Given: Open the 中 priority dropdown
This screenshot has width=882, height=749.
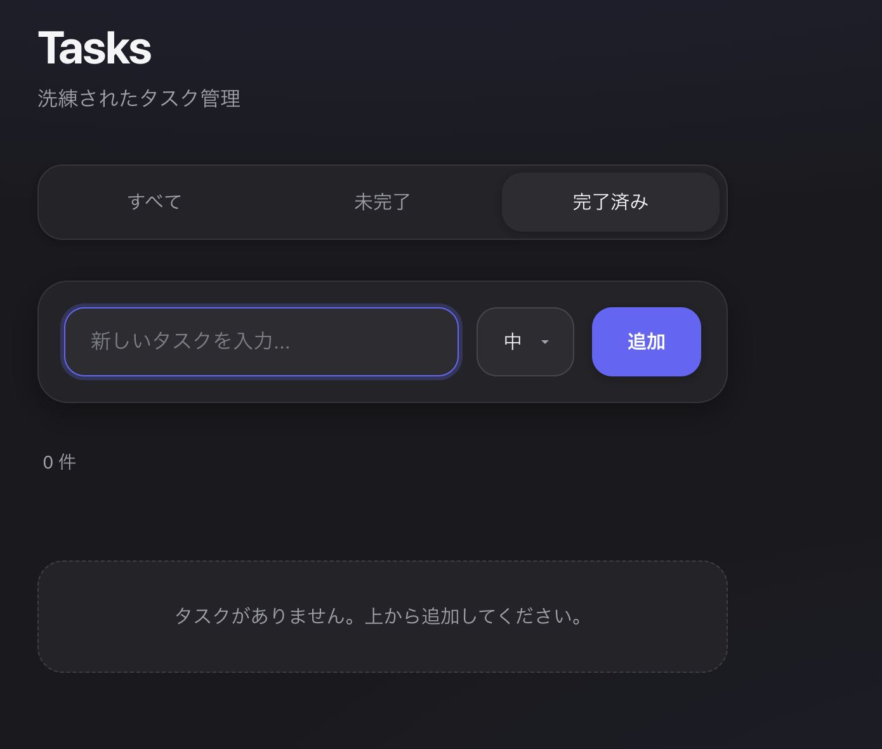Looking at the screenshot, I should pos(525,341).
